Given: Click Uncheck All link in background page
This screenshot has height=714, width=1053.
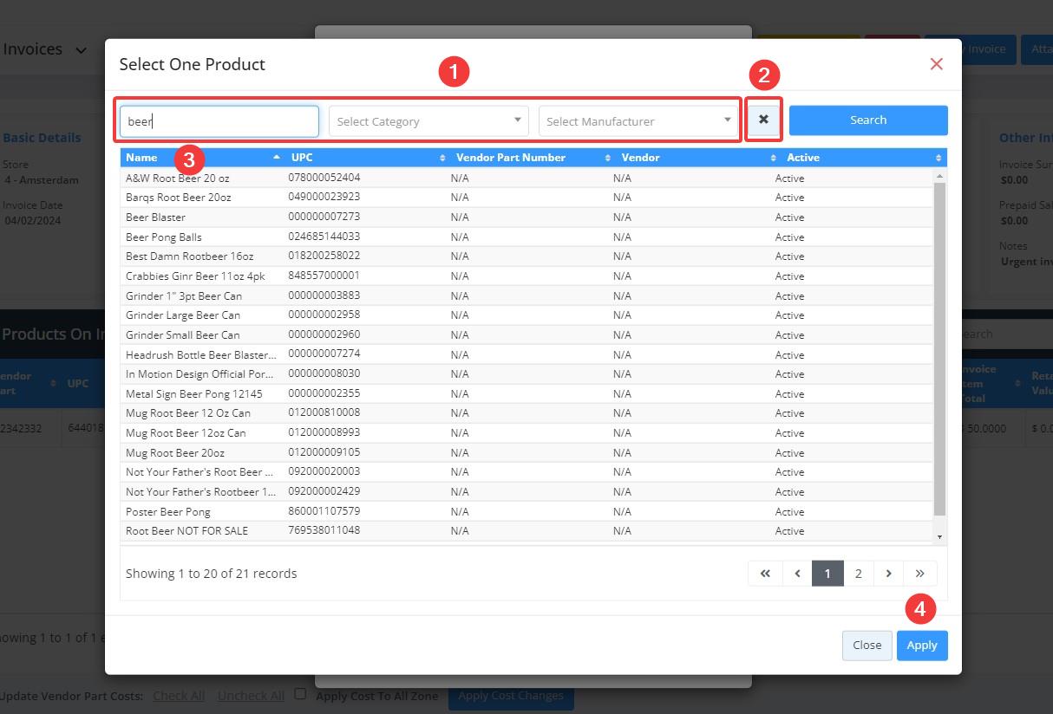Looking at the screenshot, I should pos(251,696).
